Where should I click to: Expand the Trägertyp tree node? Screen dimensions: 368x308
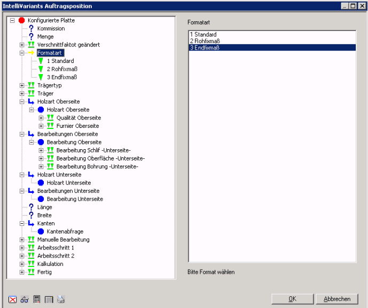22,85
